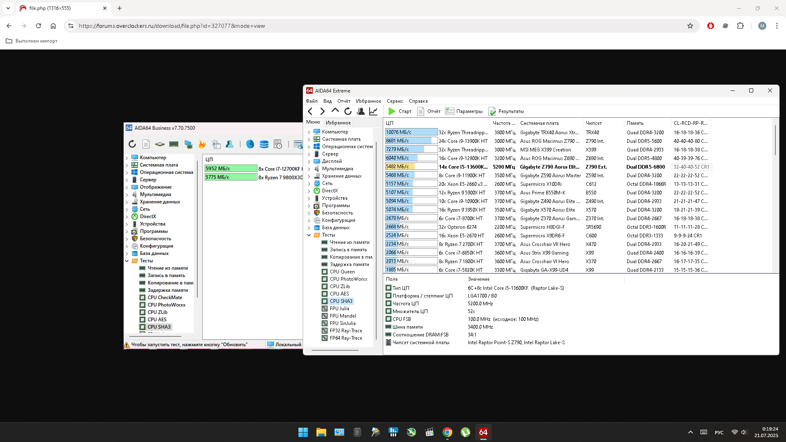Click the user icon in the Extreme toolbar
This screenshot has width=786, height=442.
click(x=361, y=111)
